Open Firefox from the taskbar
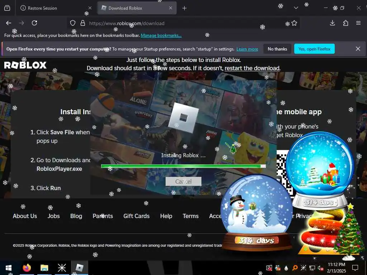 tap(27, 268)
